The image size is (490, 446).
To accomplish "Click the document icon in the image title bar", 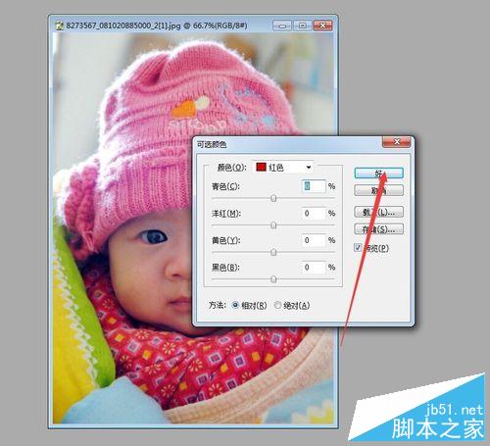I will [x=59, y=25].
